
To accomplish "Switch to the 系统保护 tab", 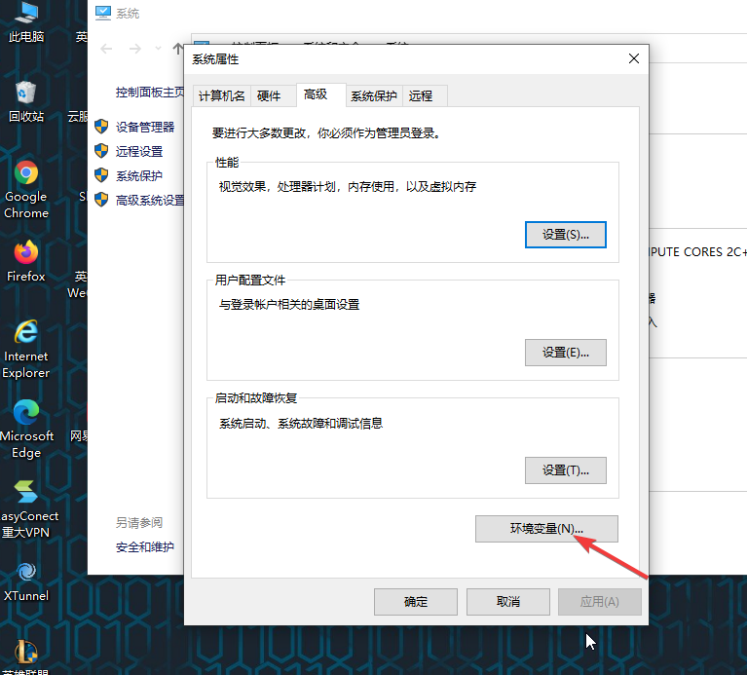I will (x=374, y=95).
